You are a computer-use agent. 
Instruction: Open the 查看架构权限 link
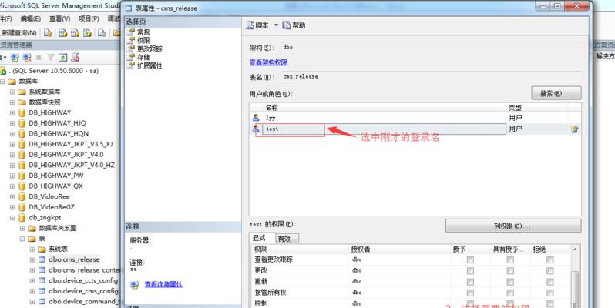tap(269, 62)
